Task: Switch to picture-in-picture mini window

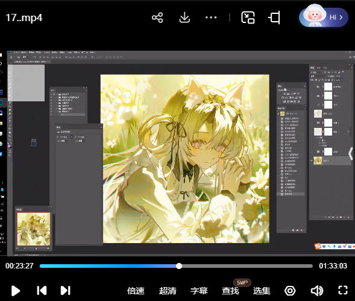Action: (x=248, y=17)
